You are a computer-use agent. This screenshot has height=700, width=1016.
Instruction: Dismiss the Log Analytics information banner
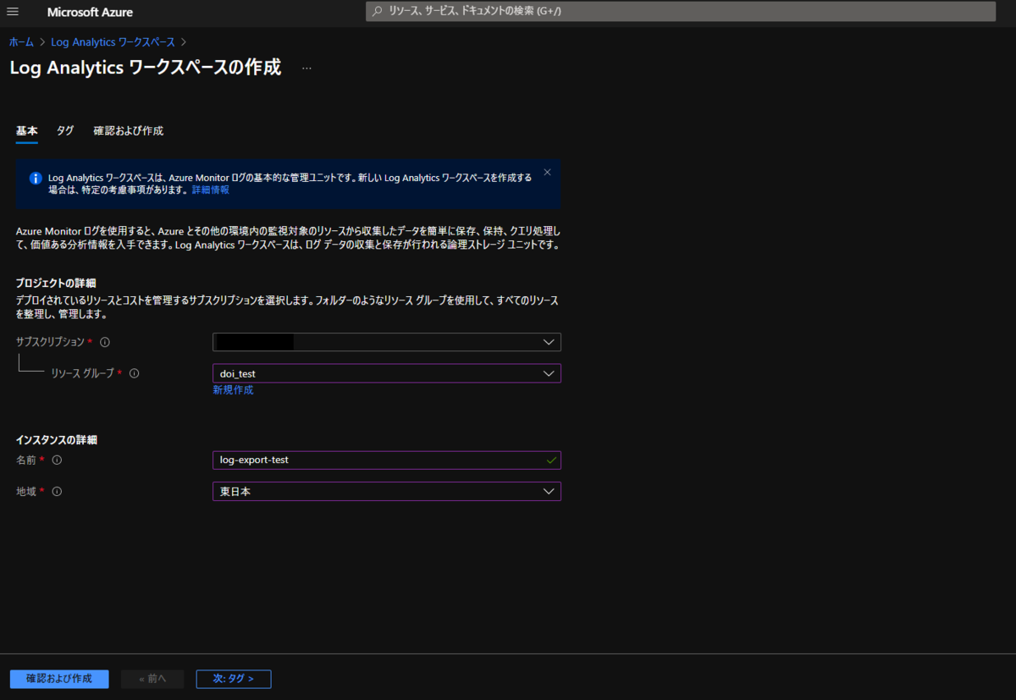coord(547,171)
